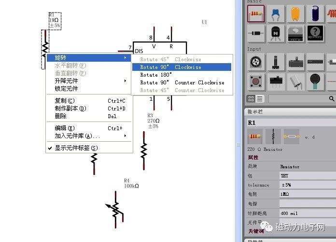Select 复制 (C) from context menu
The height and width of the screenshot is (242, 336).
pyautogui.click(x=89, y=101)
